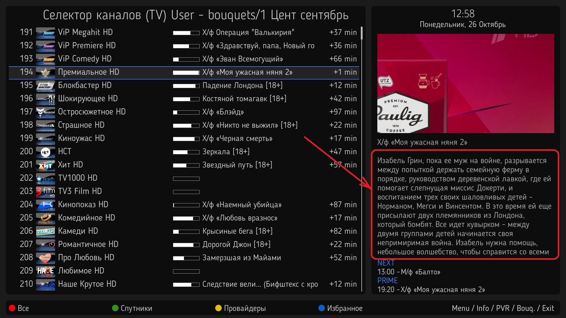Image resolution: width=566 pixels, height=318 pixels.
Task: Select PRIME 19:20 program entry
Action: coord(431,290)
